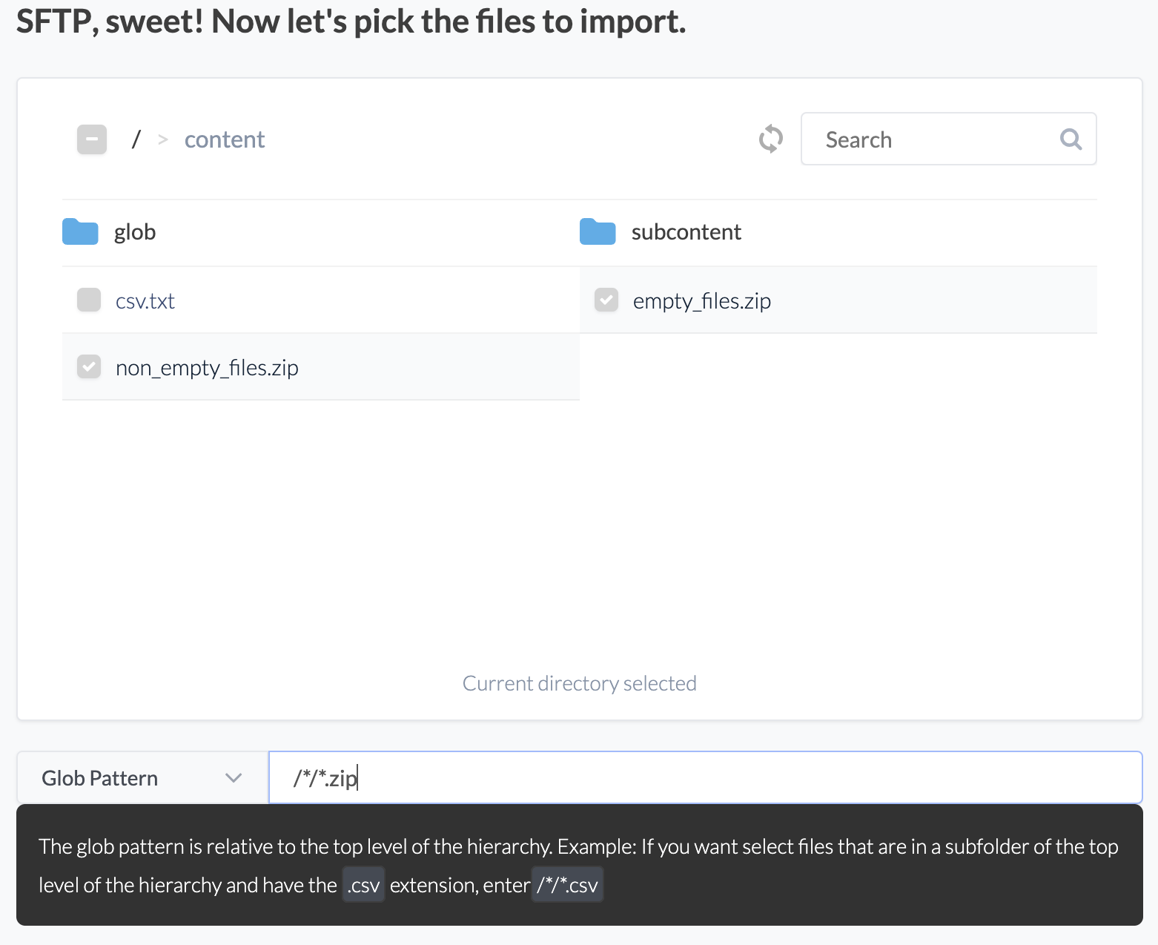Click the refresh directory icon
This screenshot has height=945, width=1158.
click(770, 139)
